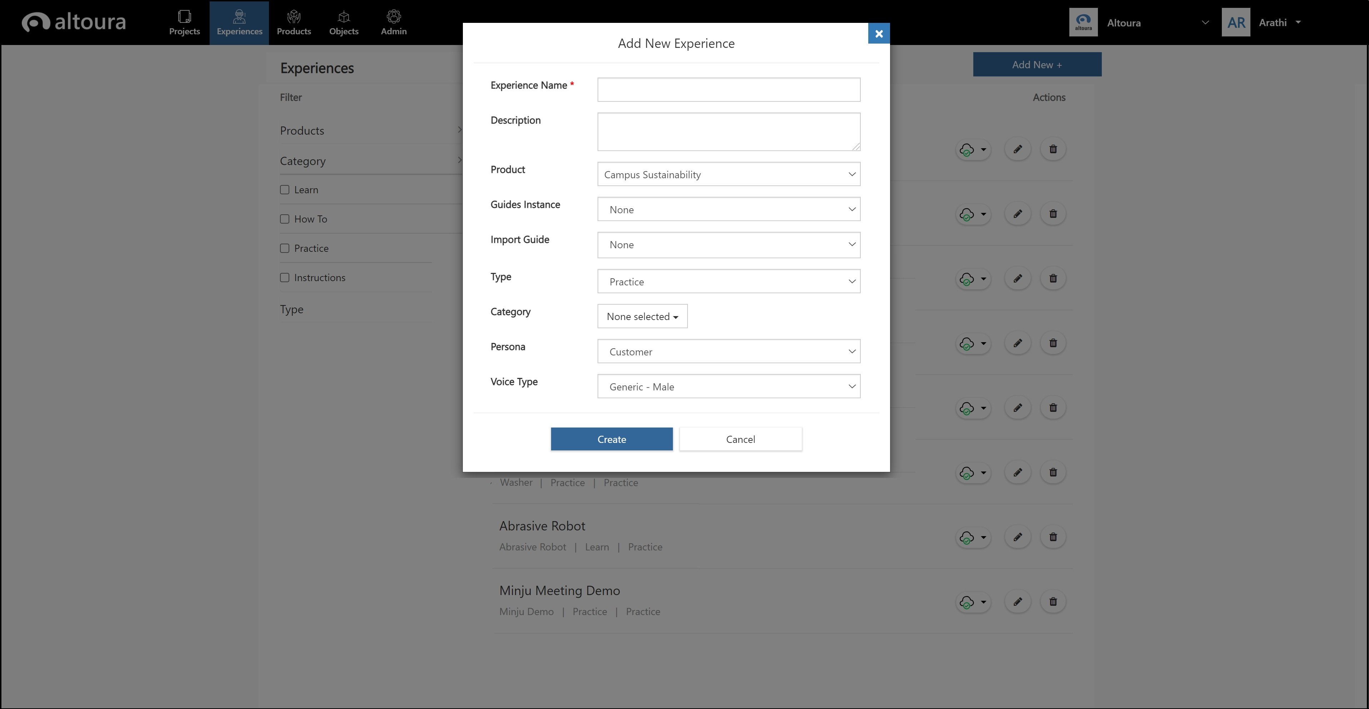Open cloud publish menu for Abrasive Robot
Screen dimensions: 1369x709
[973, 537]
